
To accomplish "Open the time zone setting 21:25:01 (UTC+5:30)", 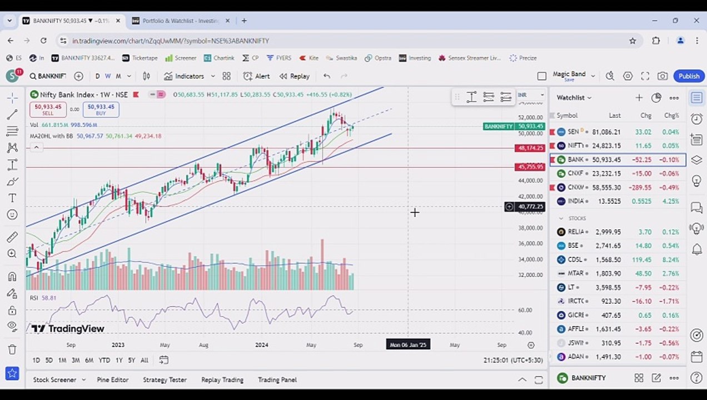I will pyautogui.click(x=513, y=361).
